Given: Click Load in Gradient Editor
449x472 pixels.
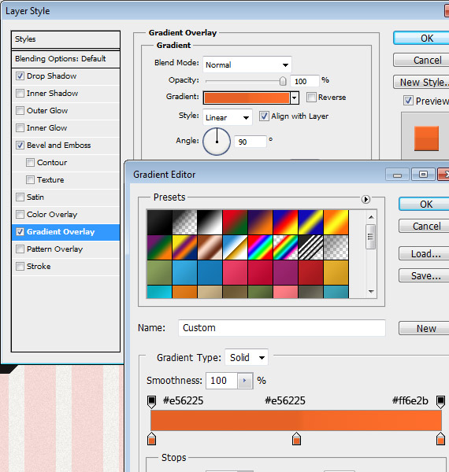Looking at the screenshot, I should 424,254.
